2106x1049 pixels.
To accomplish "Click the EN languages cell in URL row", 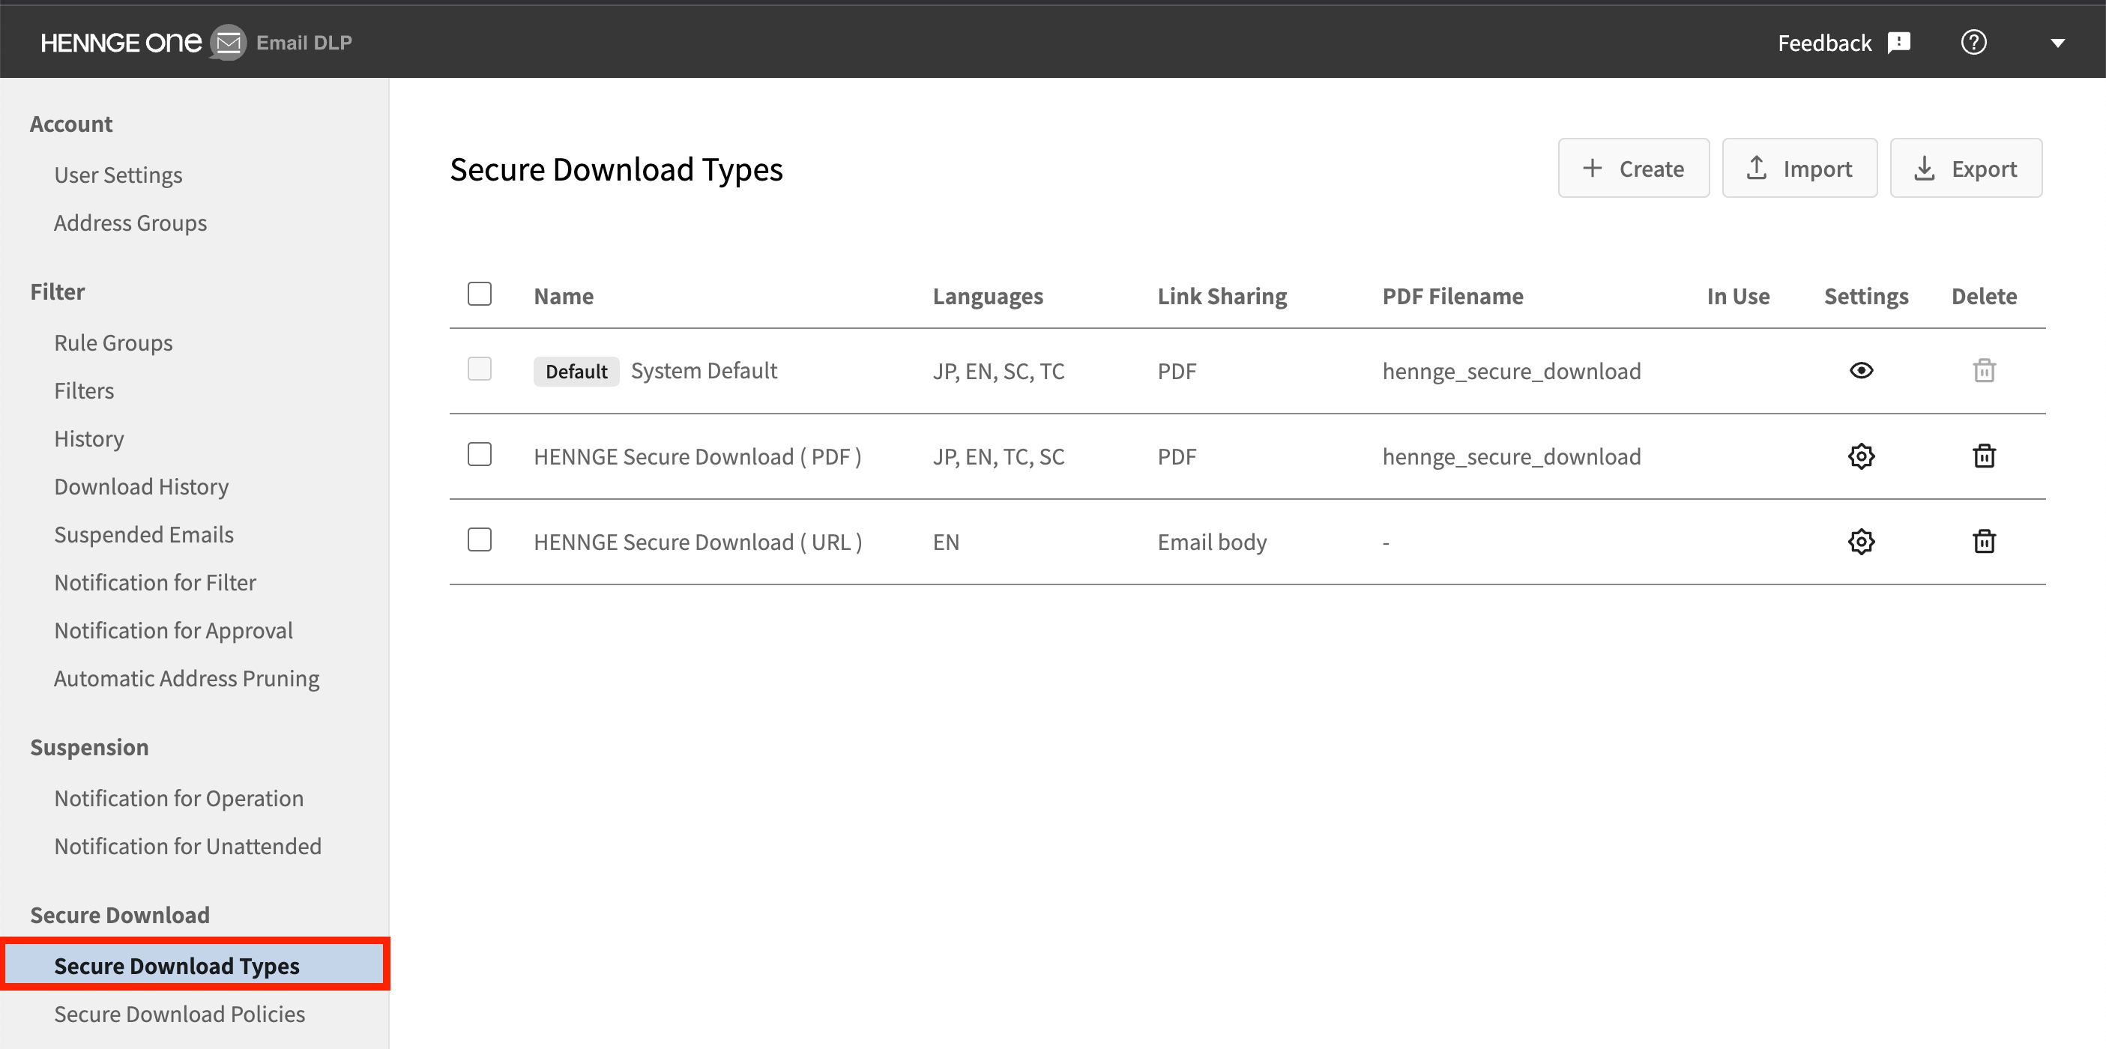I will (x=946, y=542).
